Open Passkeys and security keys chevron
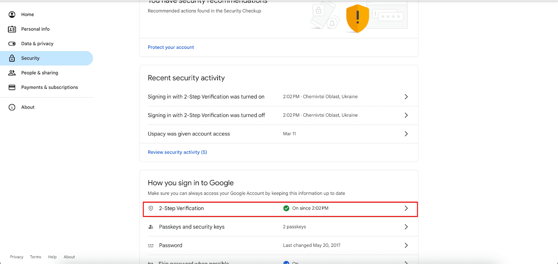 [406, 227]
